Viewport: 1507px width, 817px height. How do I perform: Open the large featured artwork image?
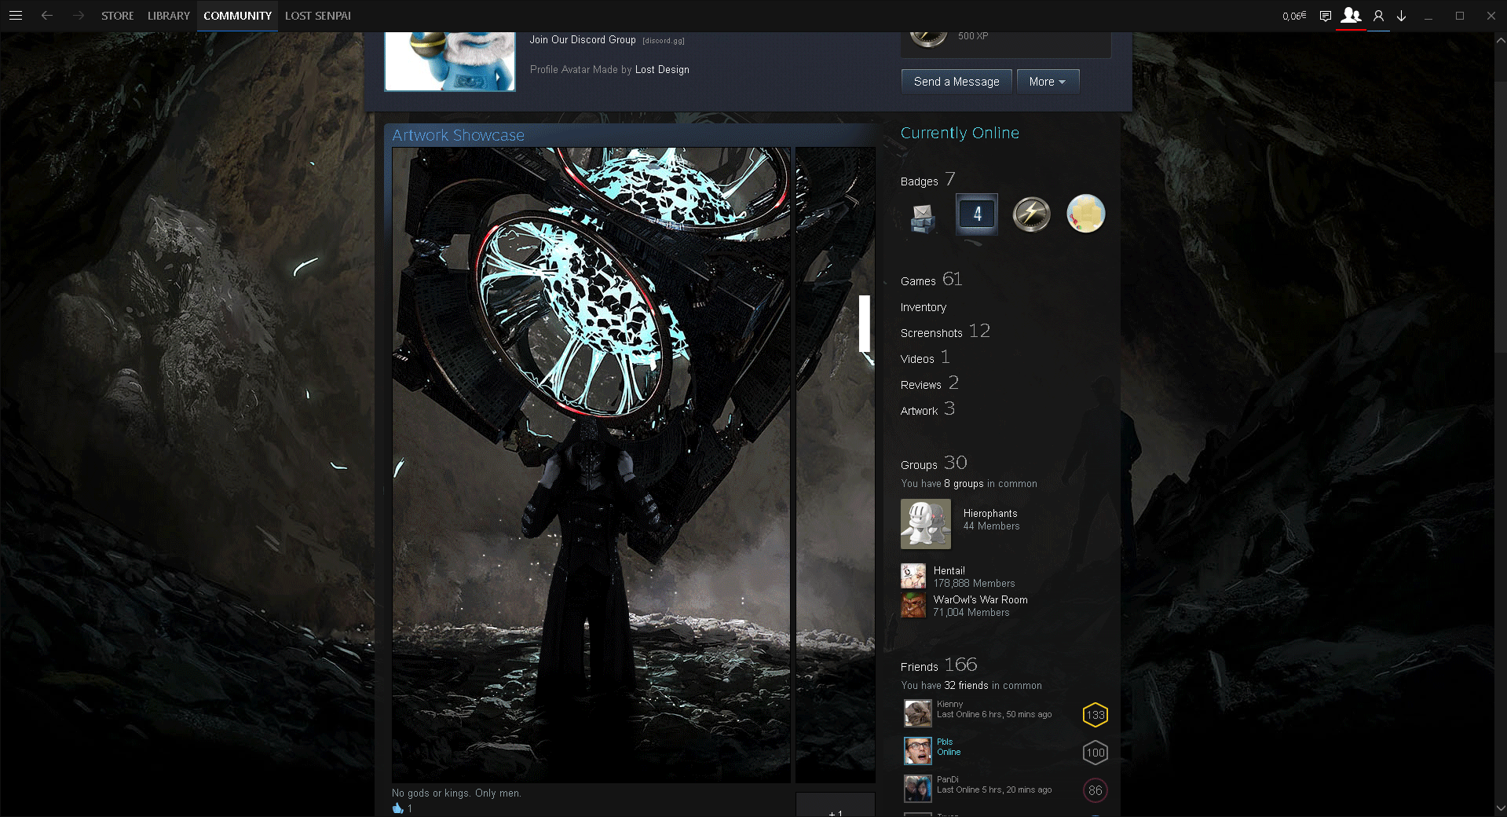(x=591, y=465)
